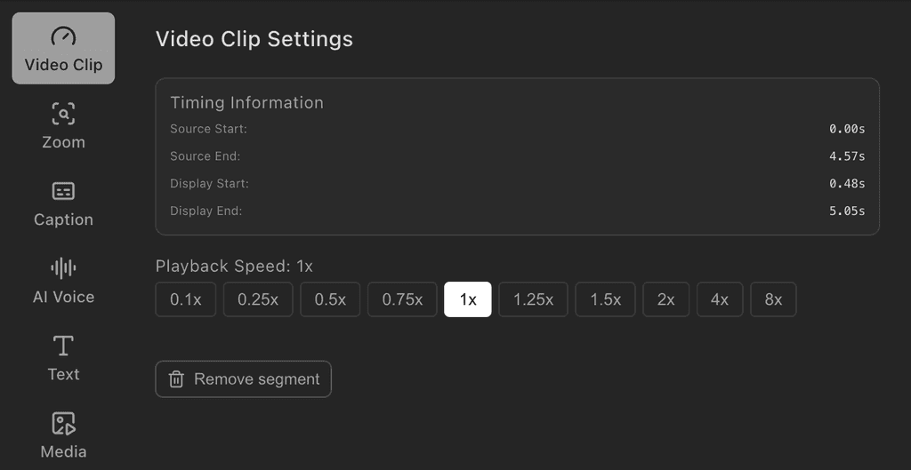Set playback speed to 2x
This screenshot has height=470, width=911.
666,299
